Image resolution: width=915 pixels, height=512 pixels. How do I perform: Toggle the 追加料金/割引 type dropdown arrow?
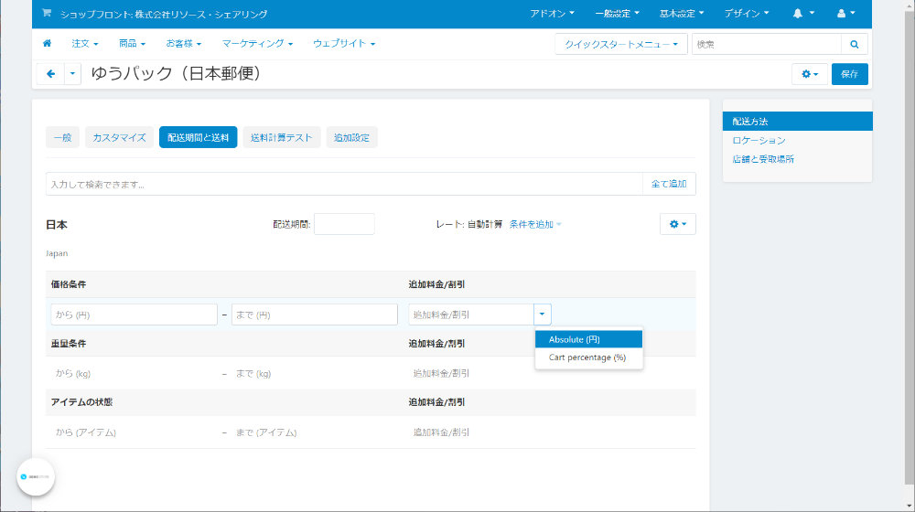pyautogui.click(x=542, y=315)
